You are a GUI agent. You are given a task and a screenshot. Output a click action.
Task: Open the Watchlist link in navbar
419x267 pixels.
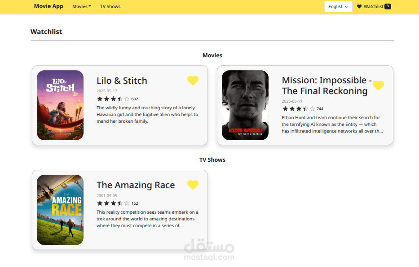374,6
